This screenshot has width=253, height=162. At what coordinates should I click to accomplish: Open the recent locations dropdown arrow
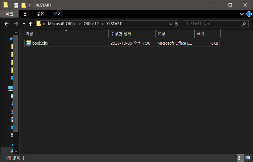coord(24,24)
